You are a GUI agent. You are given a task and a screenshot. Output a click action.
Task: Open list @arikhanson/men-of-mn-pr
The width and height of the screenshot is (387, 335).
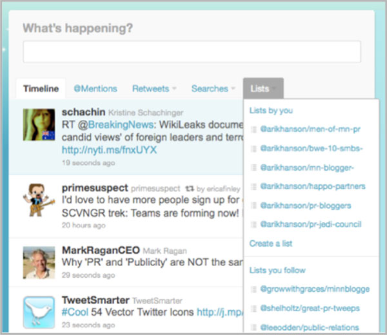point(310,129)
